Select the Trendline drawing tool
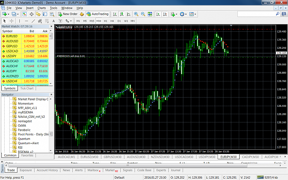Screen dimensions: 288x180 click(x=33, y=21)
